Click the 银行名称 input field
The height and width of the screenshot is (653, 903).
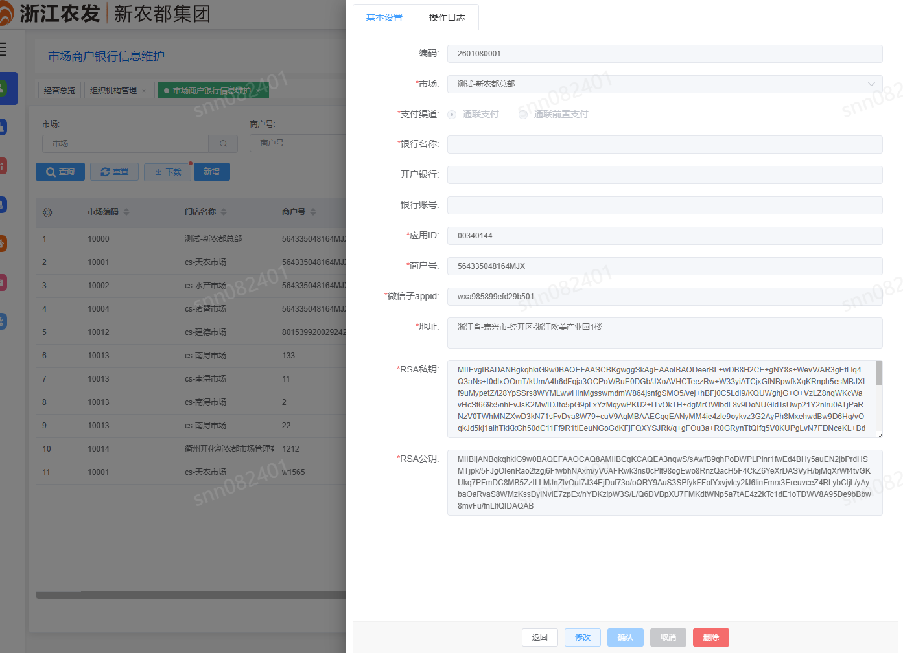coord(665,144)
